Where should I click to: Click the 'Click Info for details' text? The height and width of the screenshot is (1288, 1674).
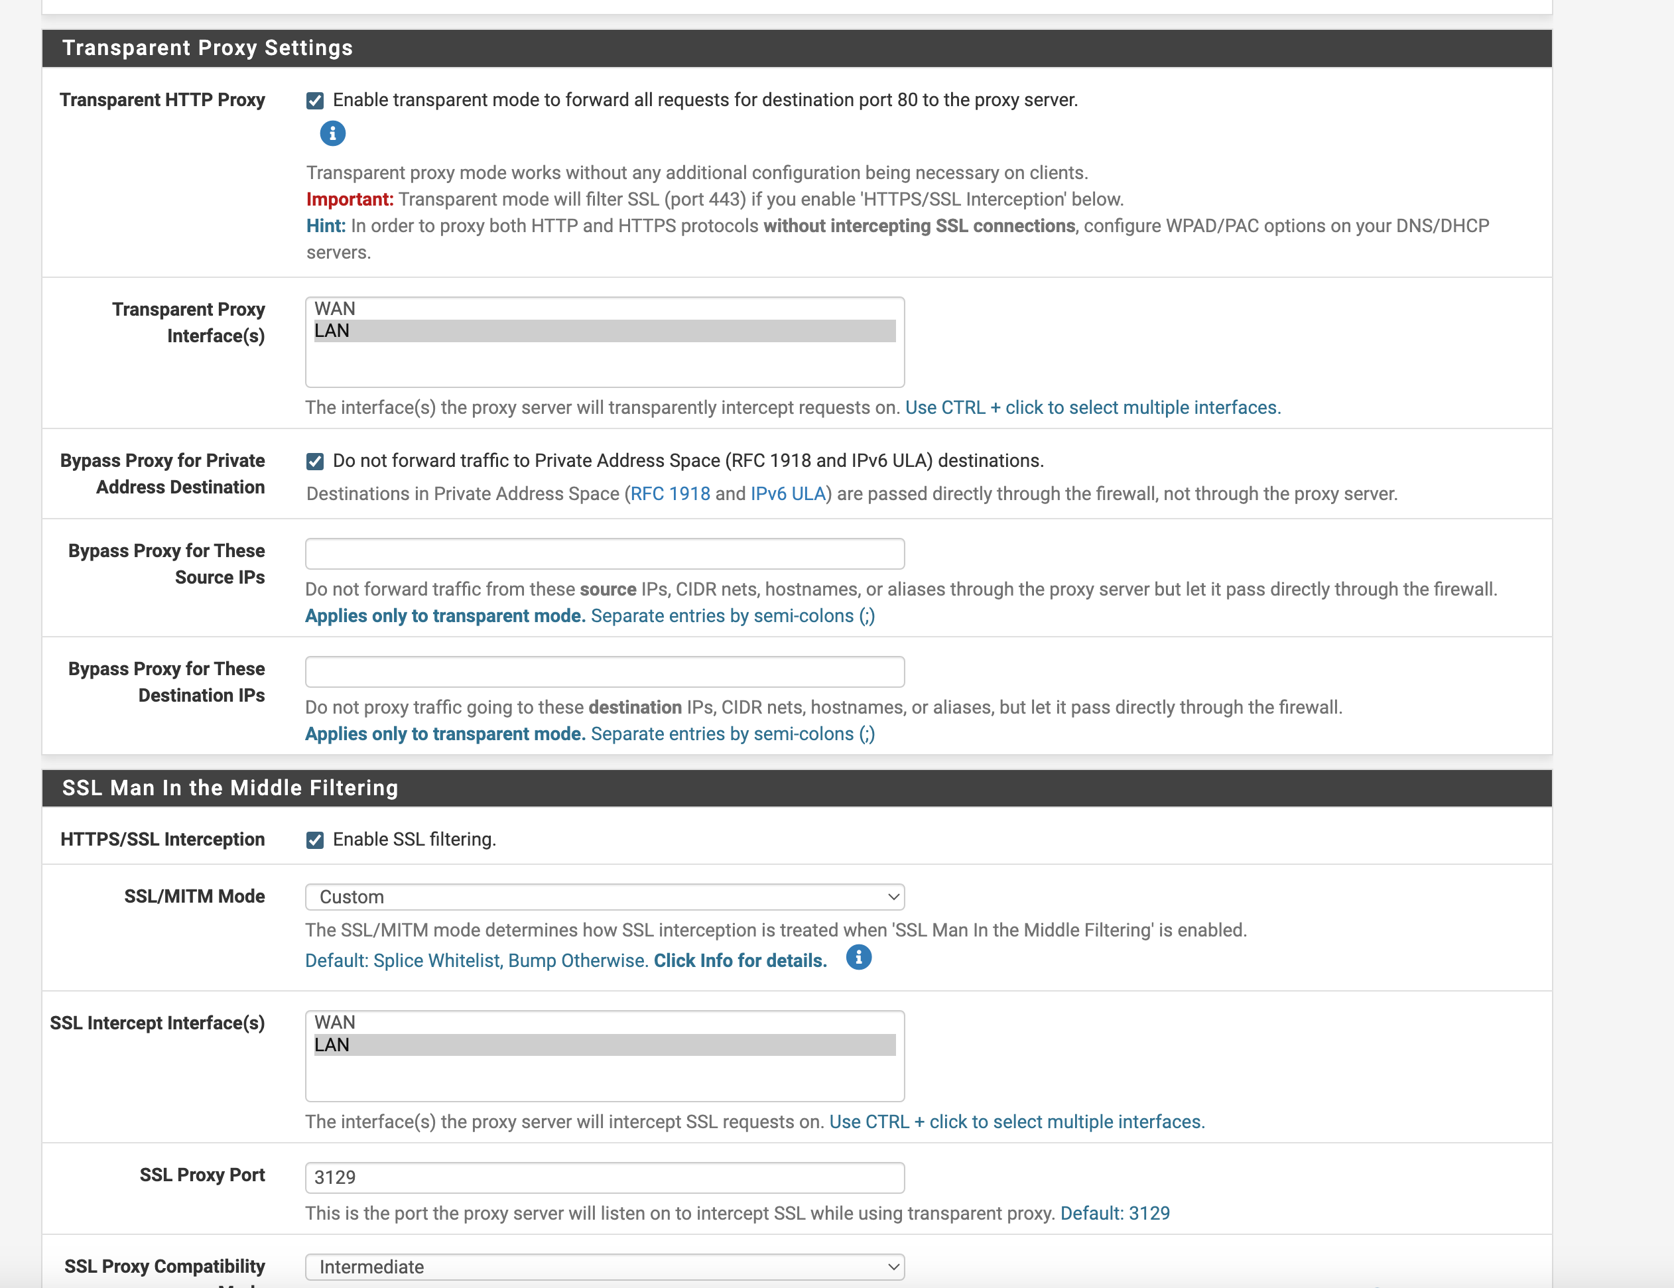740,960
